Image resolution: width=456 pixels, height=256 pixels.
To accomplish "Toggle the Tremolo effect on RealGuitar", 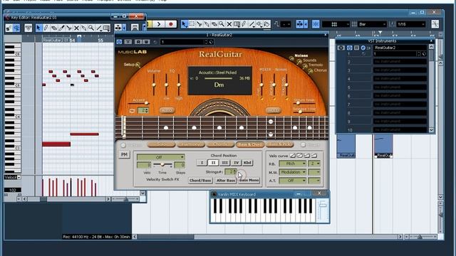I will click(x=305, y=66).
